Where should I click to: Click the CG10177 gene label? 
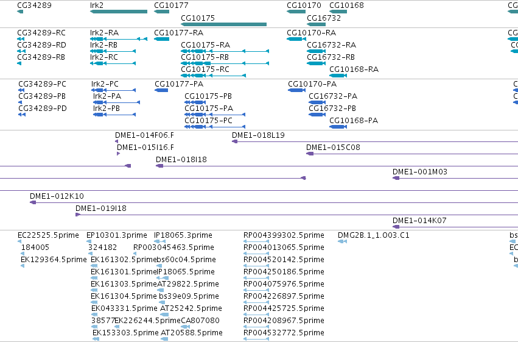[171, 5]
